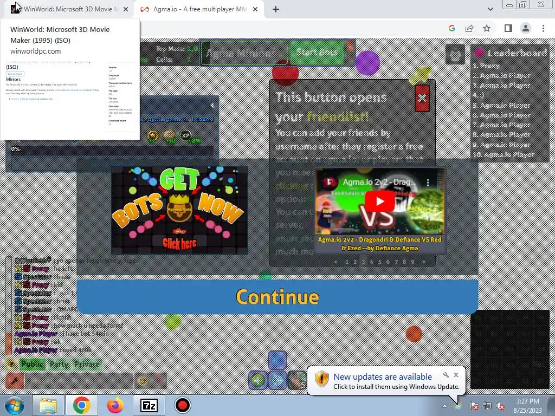Click the Google icon in address bar

452,28
